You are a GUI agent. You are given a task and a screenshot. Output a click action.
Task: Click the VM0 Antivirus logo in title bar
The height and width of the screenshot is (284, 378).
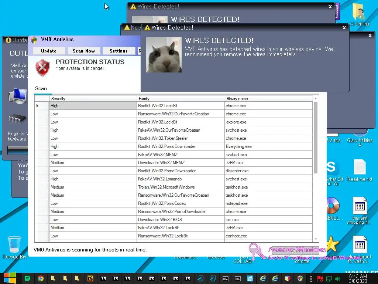(34, 40)
